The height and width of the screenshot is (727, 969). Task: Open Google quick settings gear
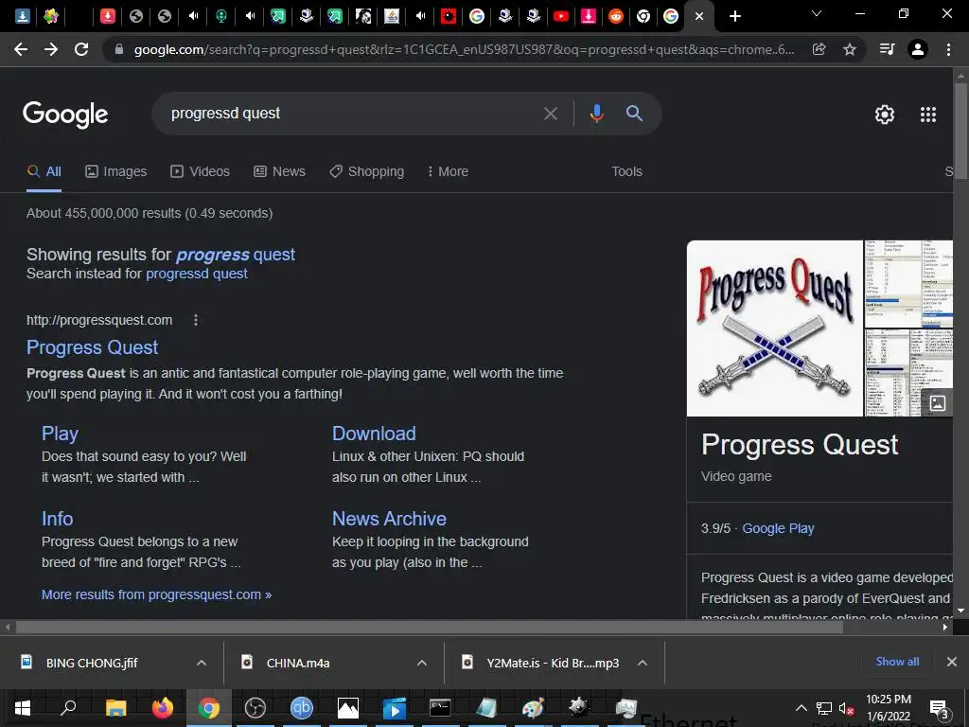(885, 115)
